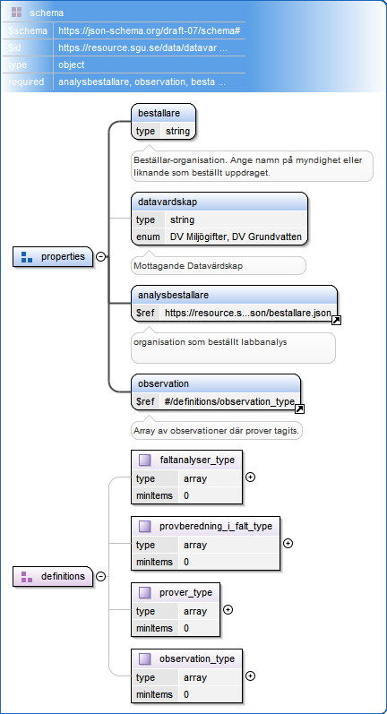Follow the analysbestallare $ref link arrow icon

[x=337, y=321]
